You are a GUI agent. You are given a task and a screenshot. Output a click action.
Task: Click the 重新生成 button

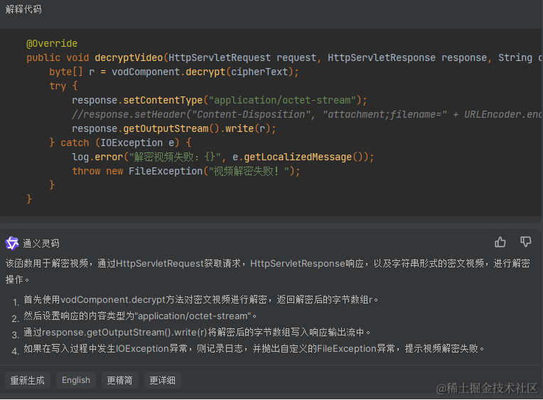pos(28,380)
